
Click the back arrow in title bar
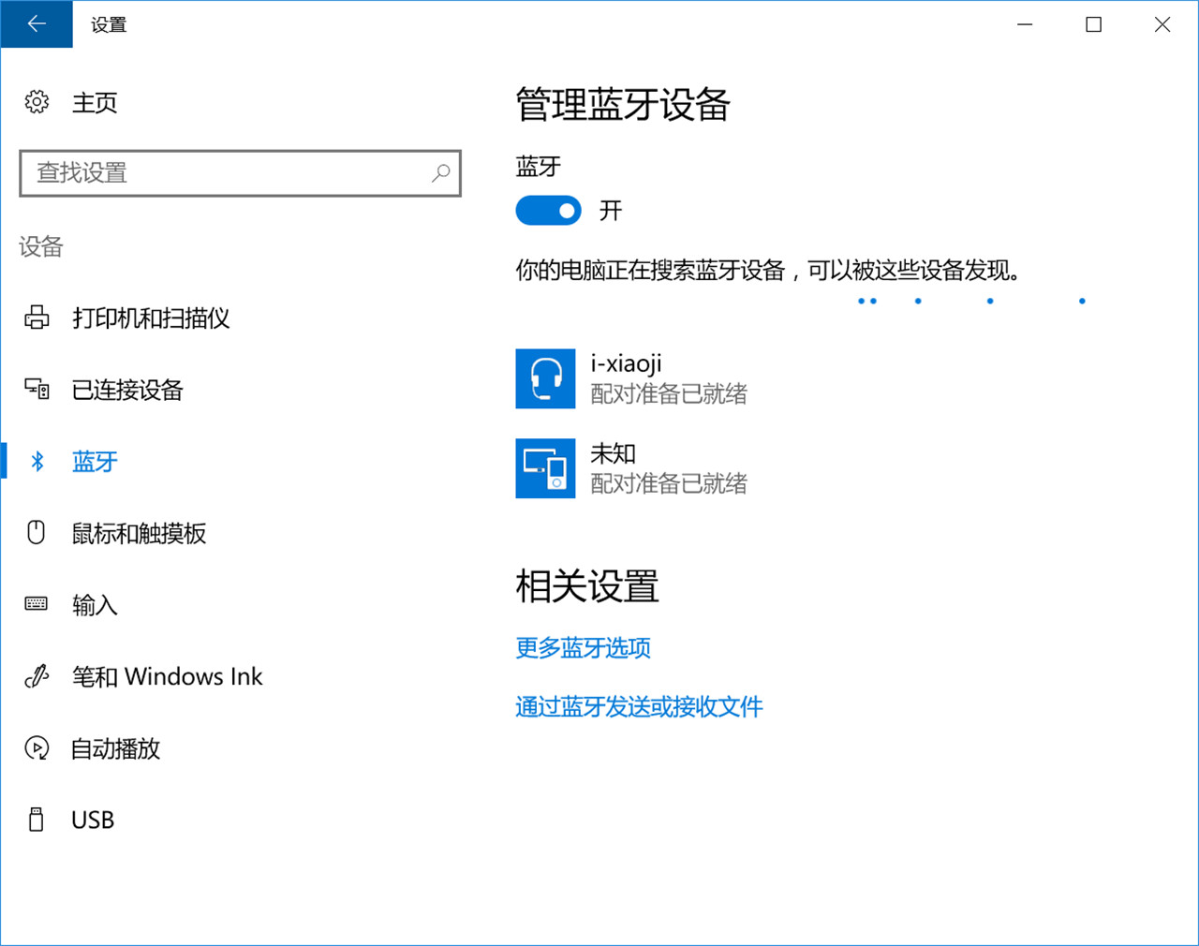coord(37,24)
